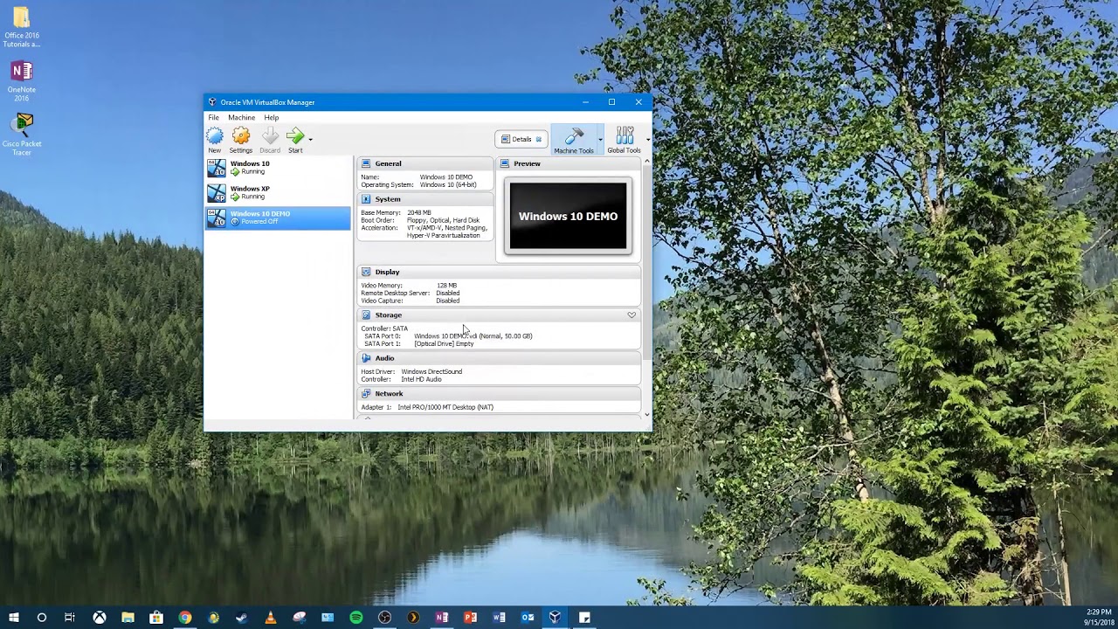Launch OBS Studio from taskbar

(384, 618)
